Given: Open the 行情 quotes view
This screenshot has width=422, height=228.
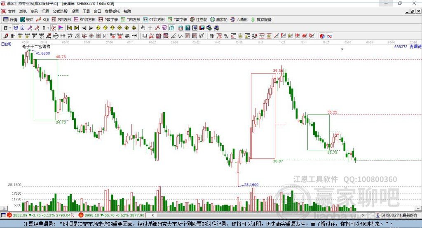Looking at the screenshot, I should click(10, 20).
